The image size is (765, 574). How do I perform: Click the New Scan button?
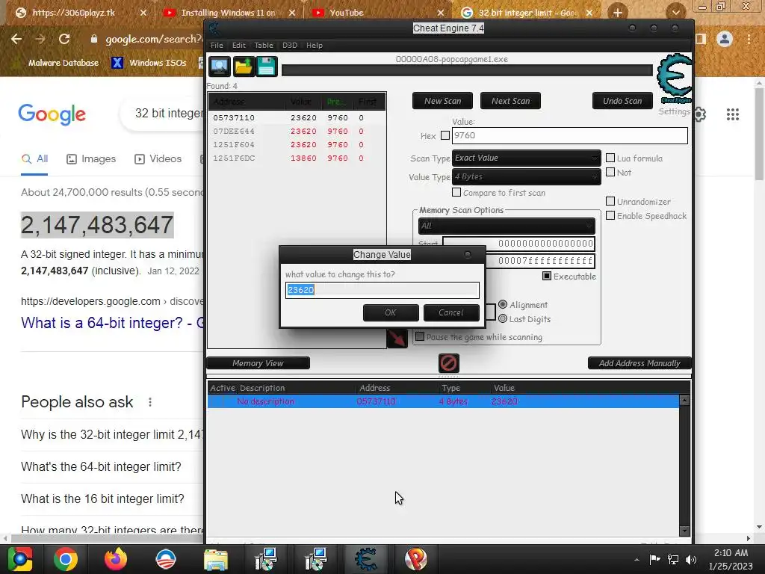point(442,101)
